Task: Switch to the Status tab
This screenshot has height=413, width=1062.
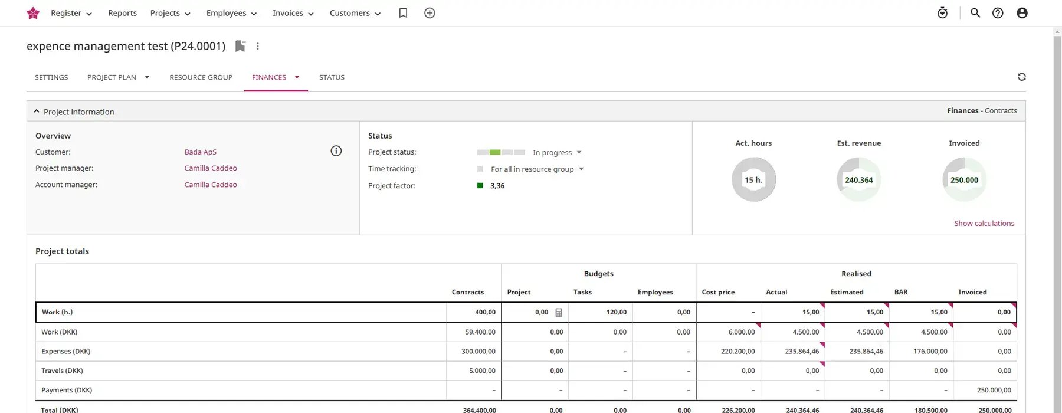Action: coord(332,77)
